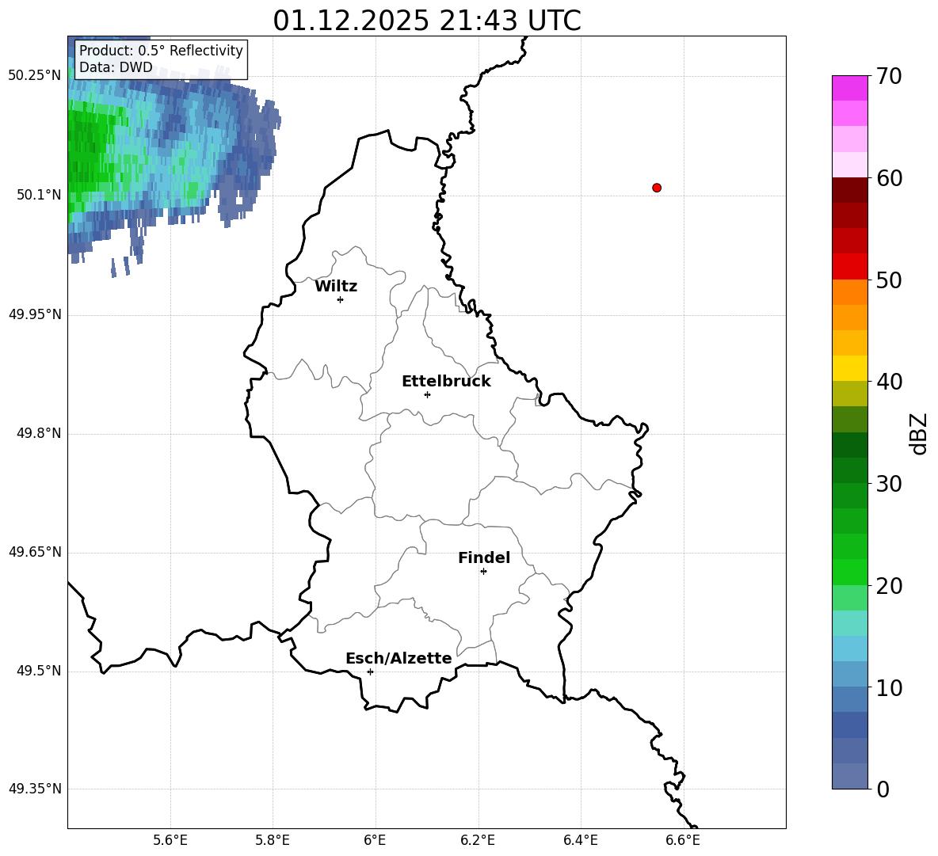The height and width of the screenshot is (856, 938).
Task: Click the 50.1°N latitude label
Action: point(39,195)
